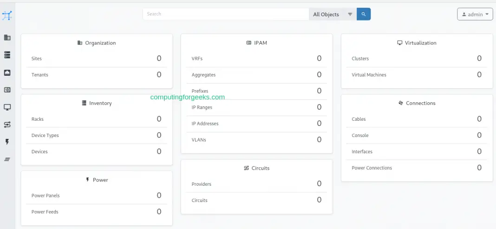Open Organization building icon in sidebar

tap(7, 38)
